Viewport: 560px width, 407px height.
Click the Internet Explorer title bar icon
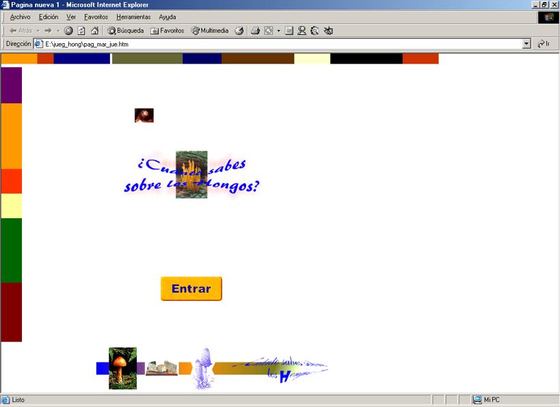[x=5, y=5]
